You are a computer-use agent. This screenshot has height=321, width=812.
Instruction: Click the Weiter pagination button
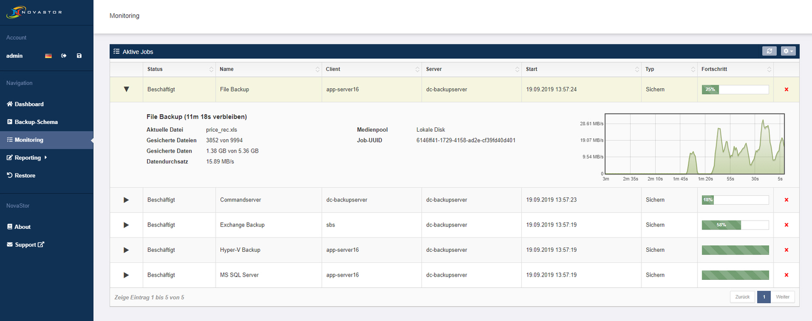click(x=783, y=296)
